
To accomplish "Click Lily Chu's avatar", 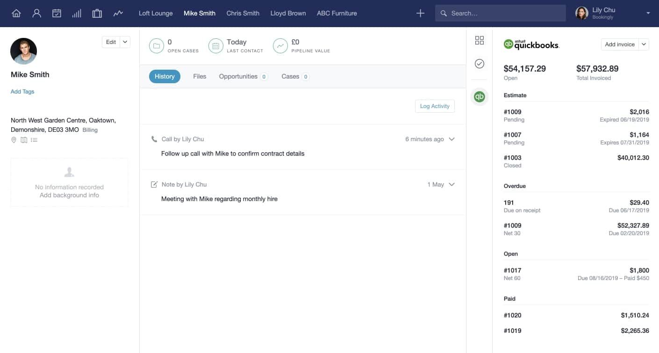I will tap(582, 13).
